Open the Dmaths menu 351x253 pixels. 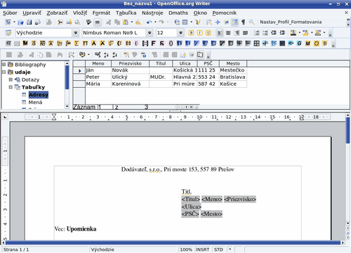[x=178, y=13]
